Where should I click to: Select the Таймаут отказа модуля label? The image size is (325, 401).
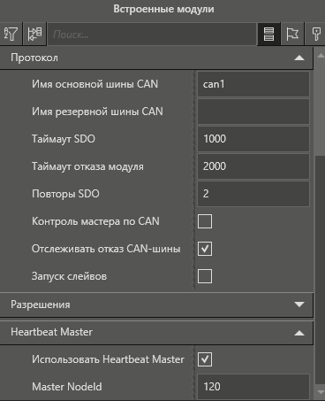(x=87, y=166)
